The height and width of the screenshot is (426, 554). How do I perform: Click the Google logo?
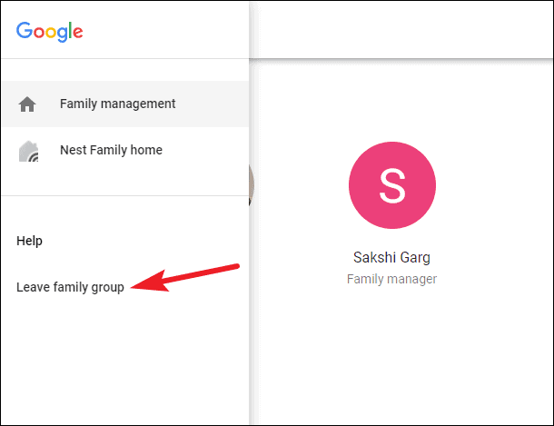pyautogui.click(x=49, y=32)
